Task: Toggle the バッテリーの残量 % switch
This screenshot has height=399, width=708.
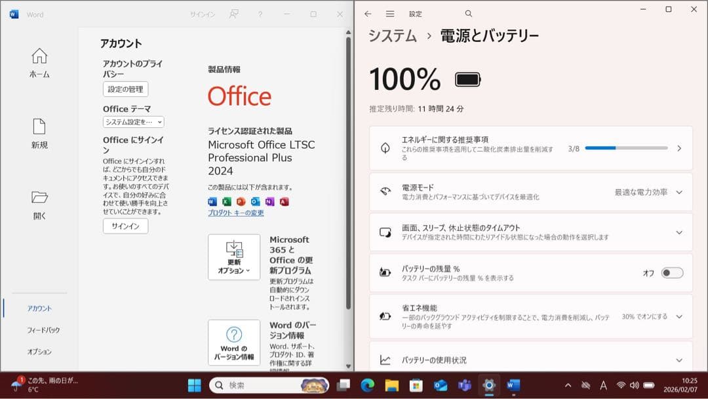Action: [x=672, y=273]
